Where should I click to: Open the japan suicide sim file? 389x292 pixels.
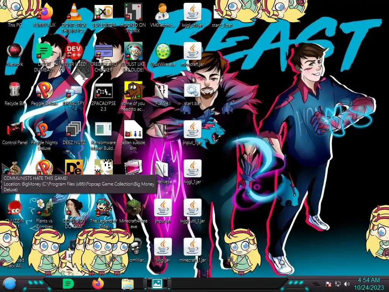click(x=133, y=136)
